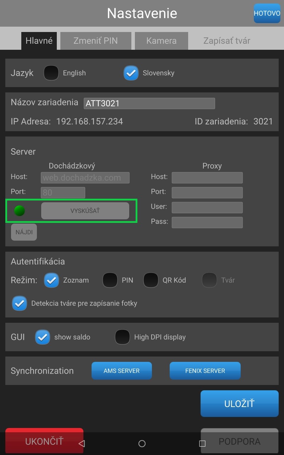Open the Kamera tab
Screen dimensions: 284x455
(x=161, y=41)
